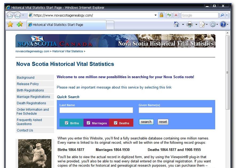Viewport: 236px width, 168px height.
Task: Toggle the Deaths checkbox
Action: point(115,123)
